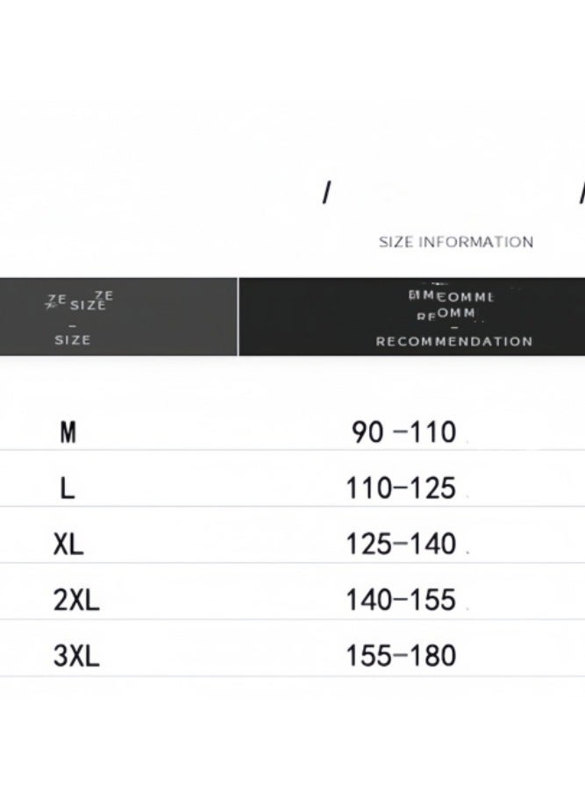Viewport: 585px width, 798px height.
Task: Click the 2XL size label
Action: click(x=76, y=600)
